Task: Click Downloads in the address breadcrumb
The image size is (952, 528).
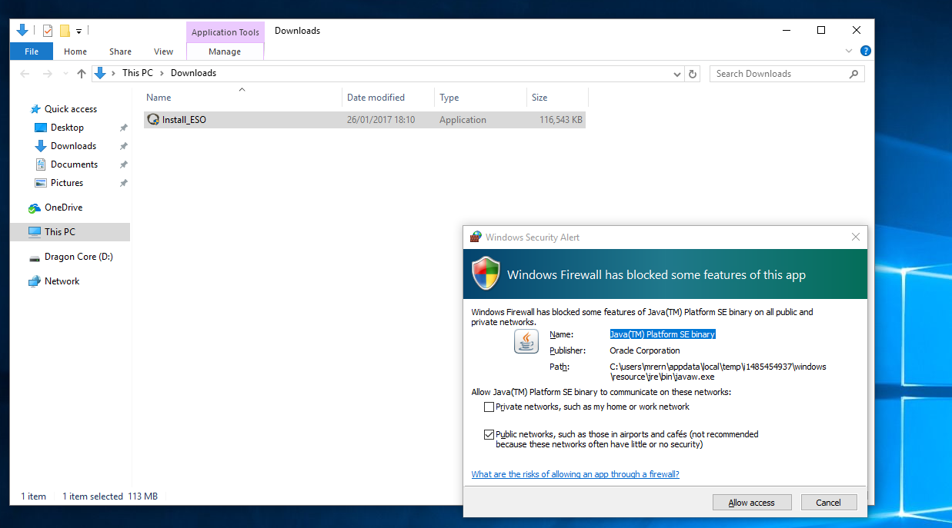Action: [193, 73]
